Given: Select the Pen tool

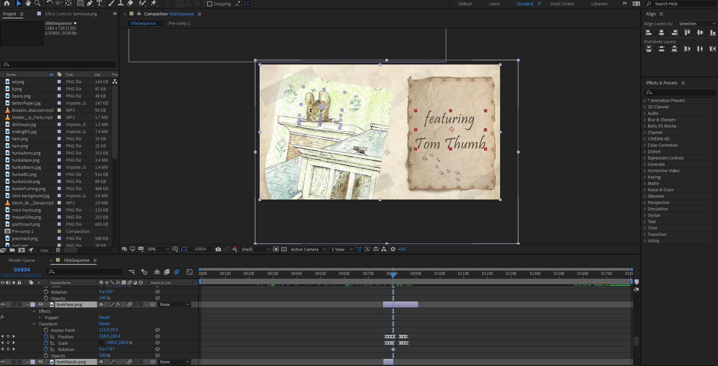Looking at the screenshot, I should point(90,3).
